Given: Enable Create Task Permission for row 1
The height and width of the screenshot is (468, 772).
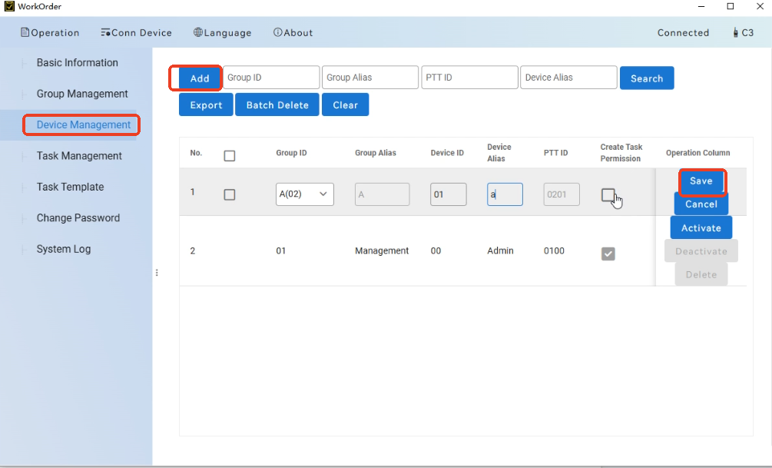Looking at the screenshot, I should click(x=608, y=194).
